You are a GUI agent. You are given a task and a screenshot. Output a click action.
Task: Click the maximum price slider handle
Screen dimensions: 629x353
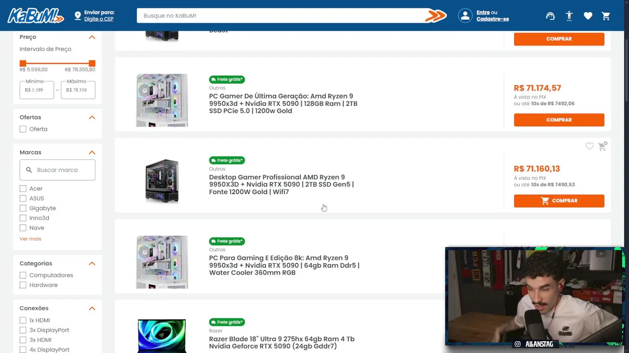pos(92,63)
